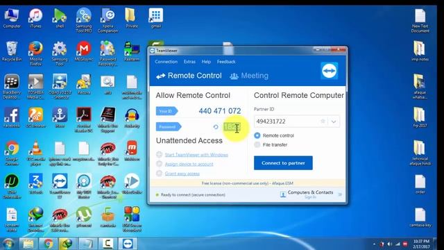Click the Connect to partner button
Viewport: 444px width, 250px height.
pyautogui.click(x=283, y=163)
